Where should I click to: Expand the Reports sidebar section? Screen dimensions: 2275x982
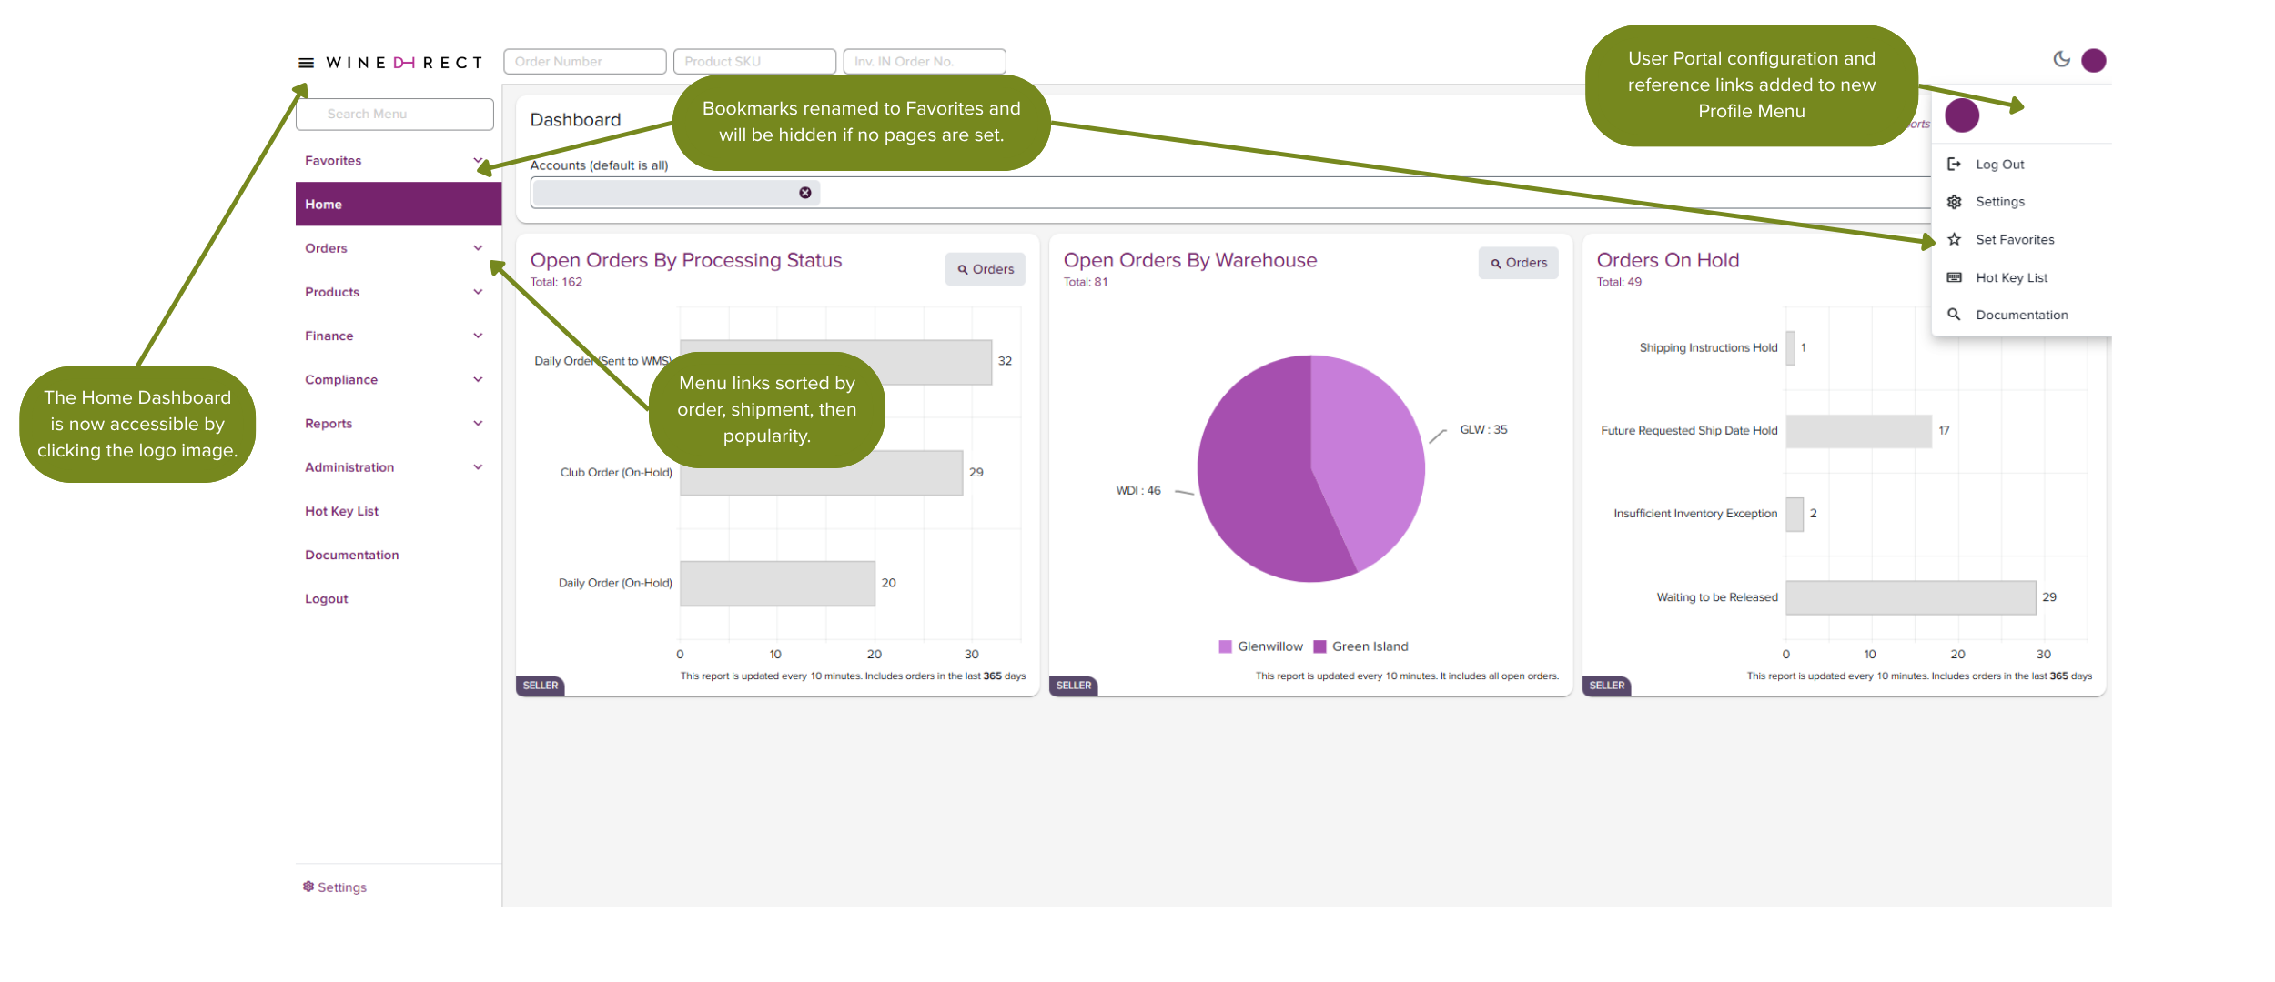(478, 424)
